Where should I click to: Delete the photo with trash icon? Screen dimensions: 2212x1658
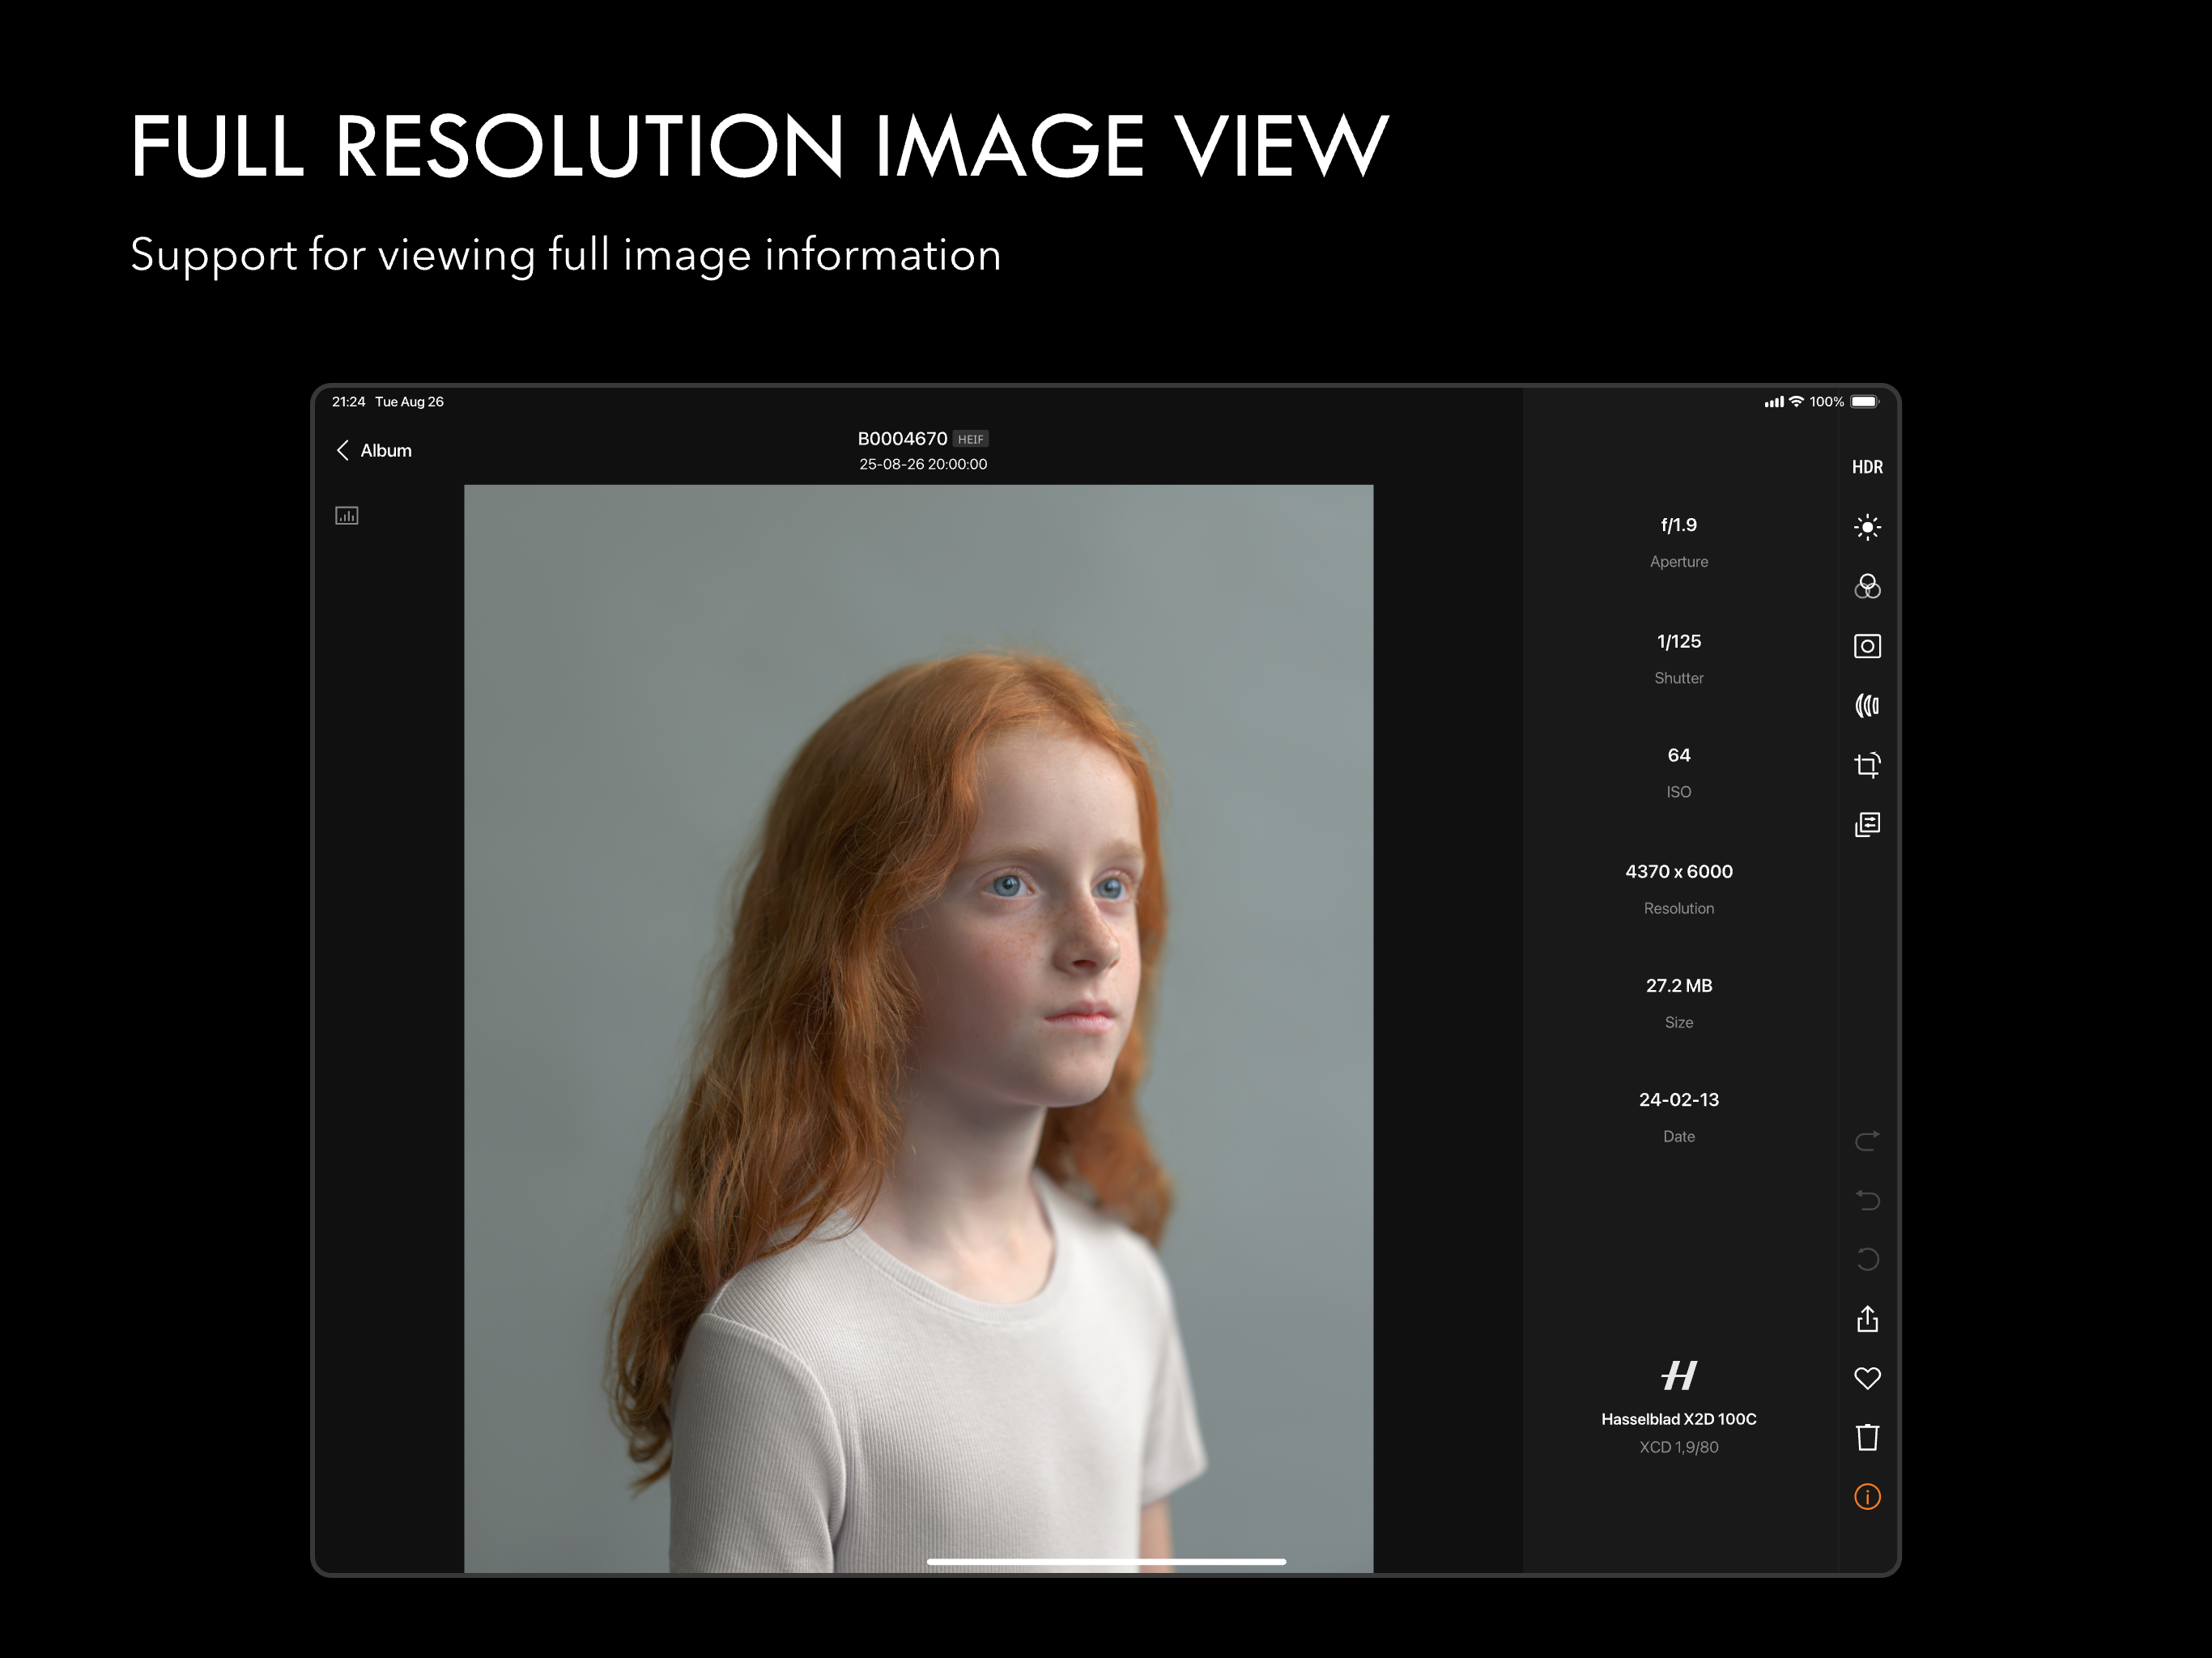[x=1866, y=1437]
